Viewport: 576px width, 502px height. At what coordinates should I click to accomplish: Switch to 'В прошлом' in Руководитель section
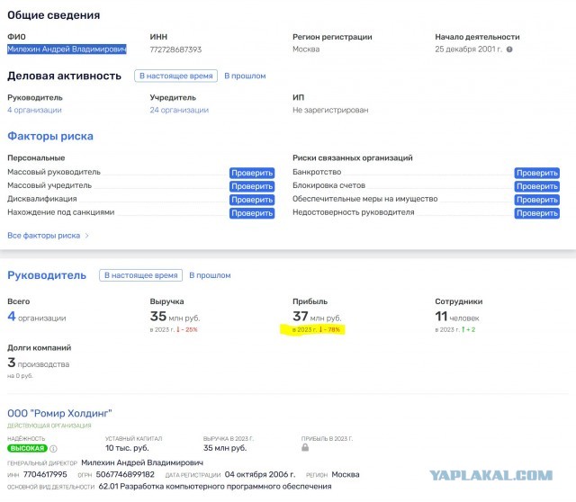210,275
